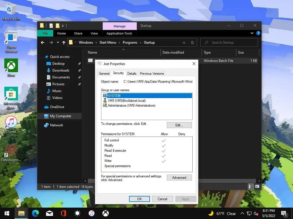Go back in File Explorer

point(43,42)
